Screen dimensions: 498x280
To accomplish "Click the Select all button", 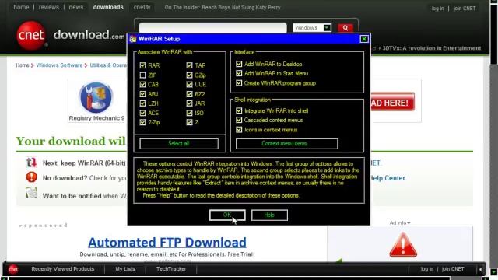I will (179, 143).
